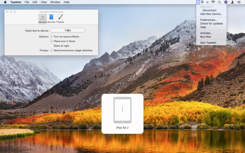Select Add New Device… in dropdown
245x153 pixels.
pos(211,14)
